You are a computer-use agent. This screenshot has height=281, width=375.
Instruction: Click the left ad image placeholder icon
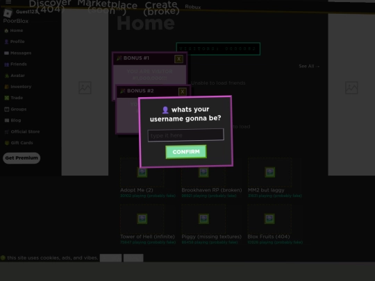tap(85, 87)
